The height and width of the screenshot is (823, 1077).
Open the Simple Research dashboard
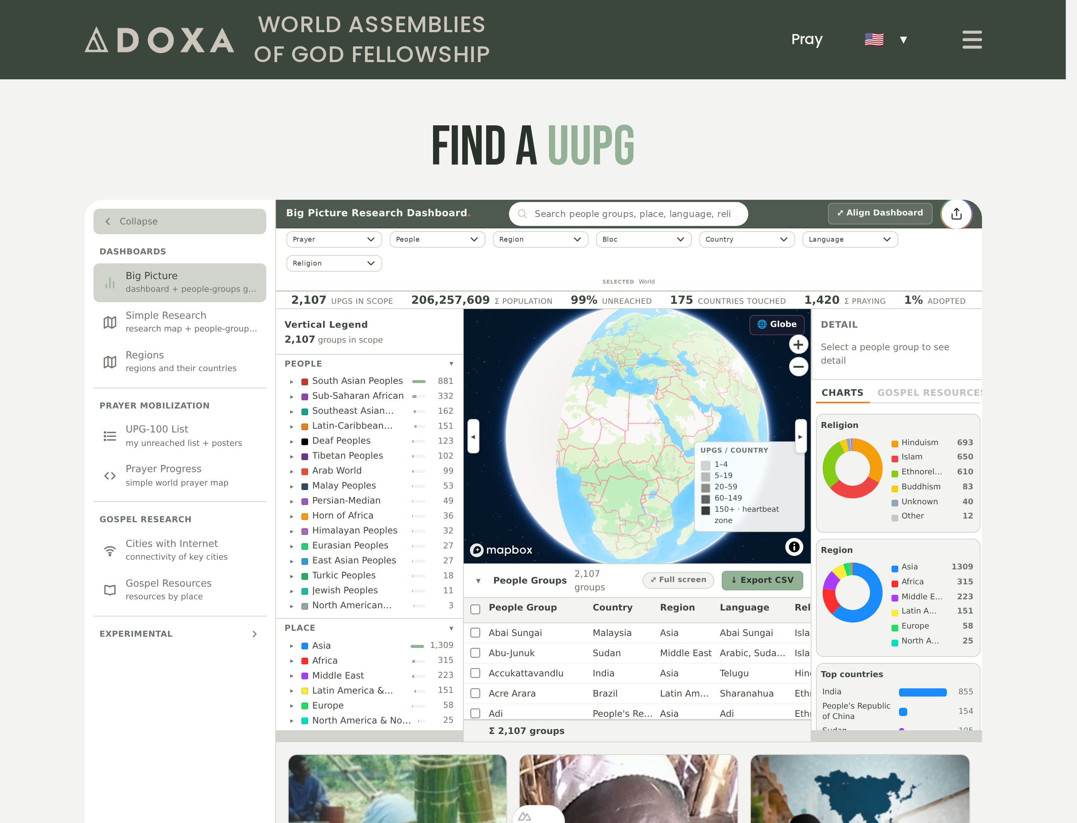tap(180, 322)
